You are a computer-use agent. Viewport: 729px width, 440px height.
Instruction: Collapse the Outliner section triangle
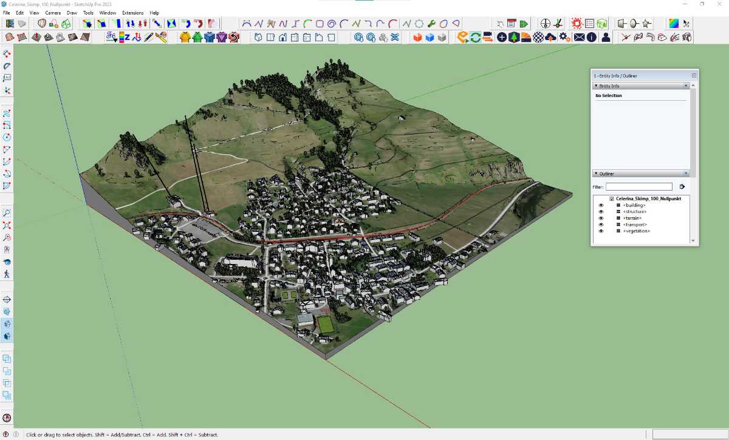596,174
